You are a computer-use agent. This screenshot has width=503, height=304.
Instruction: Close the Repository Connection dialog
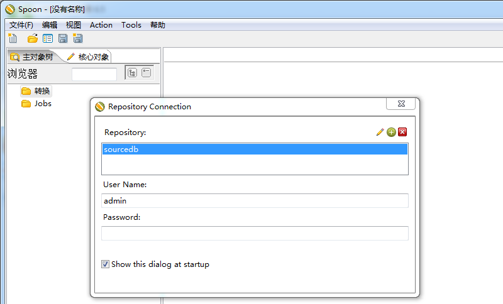[x=401, y=104]
